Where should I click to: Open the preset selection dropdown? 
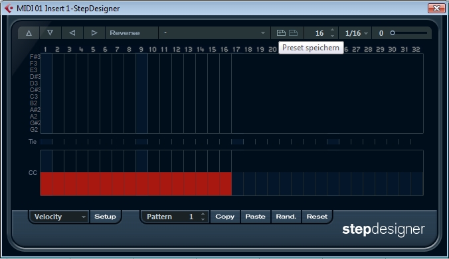[x=214, y=33]
